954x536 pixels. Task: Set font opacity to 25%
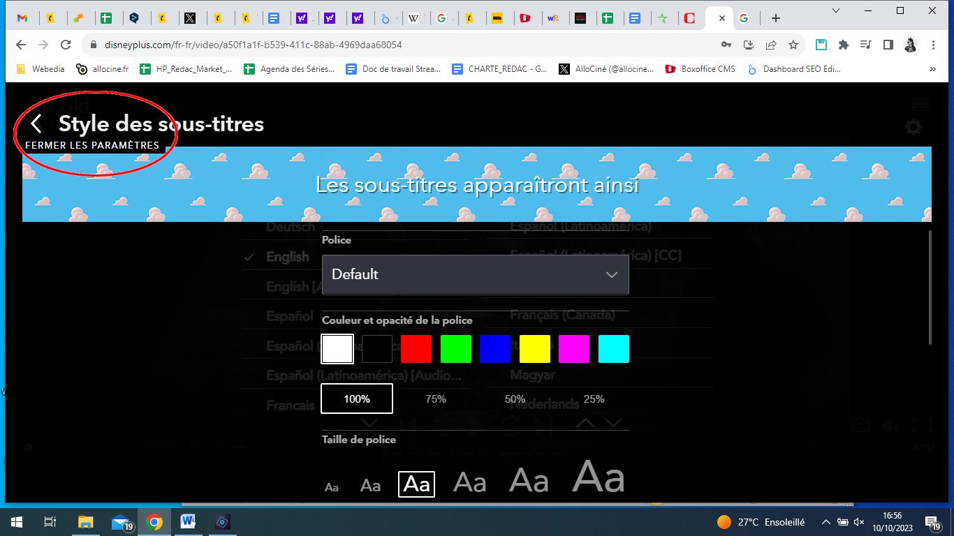pos(594,399)
